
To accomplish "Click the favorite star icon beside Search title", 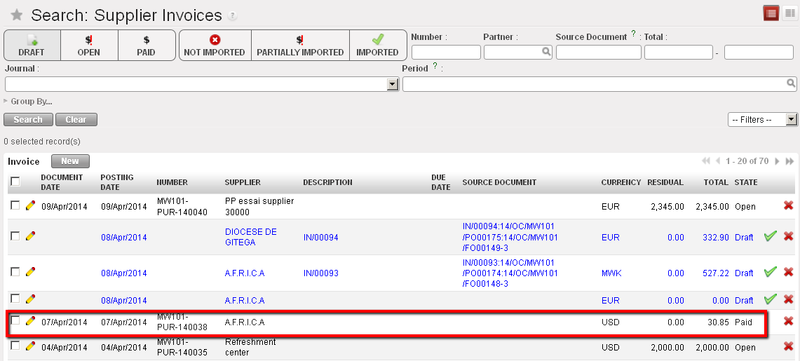I will [x=16, y=15].
